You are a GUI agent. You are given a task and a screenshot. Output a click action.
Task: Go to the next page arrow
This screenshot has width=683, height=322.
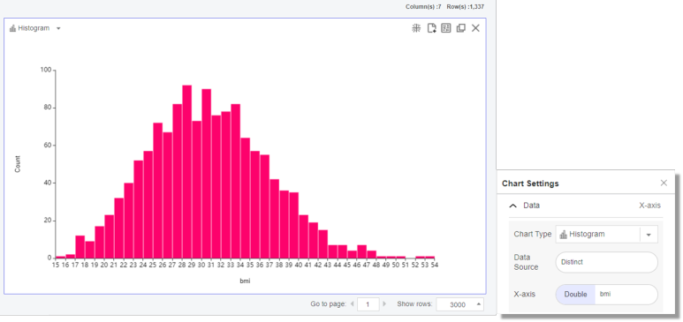tap(384, 303)
